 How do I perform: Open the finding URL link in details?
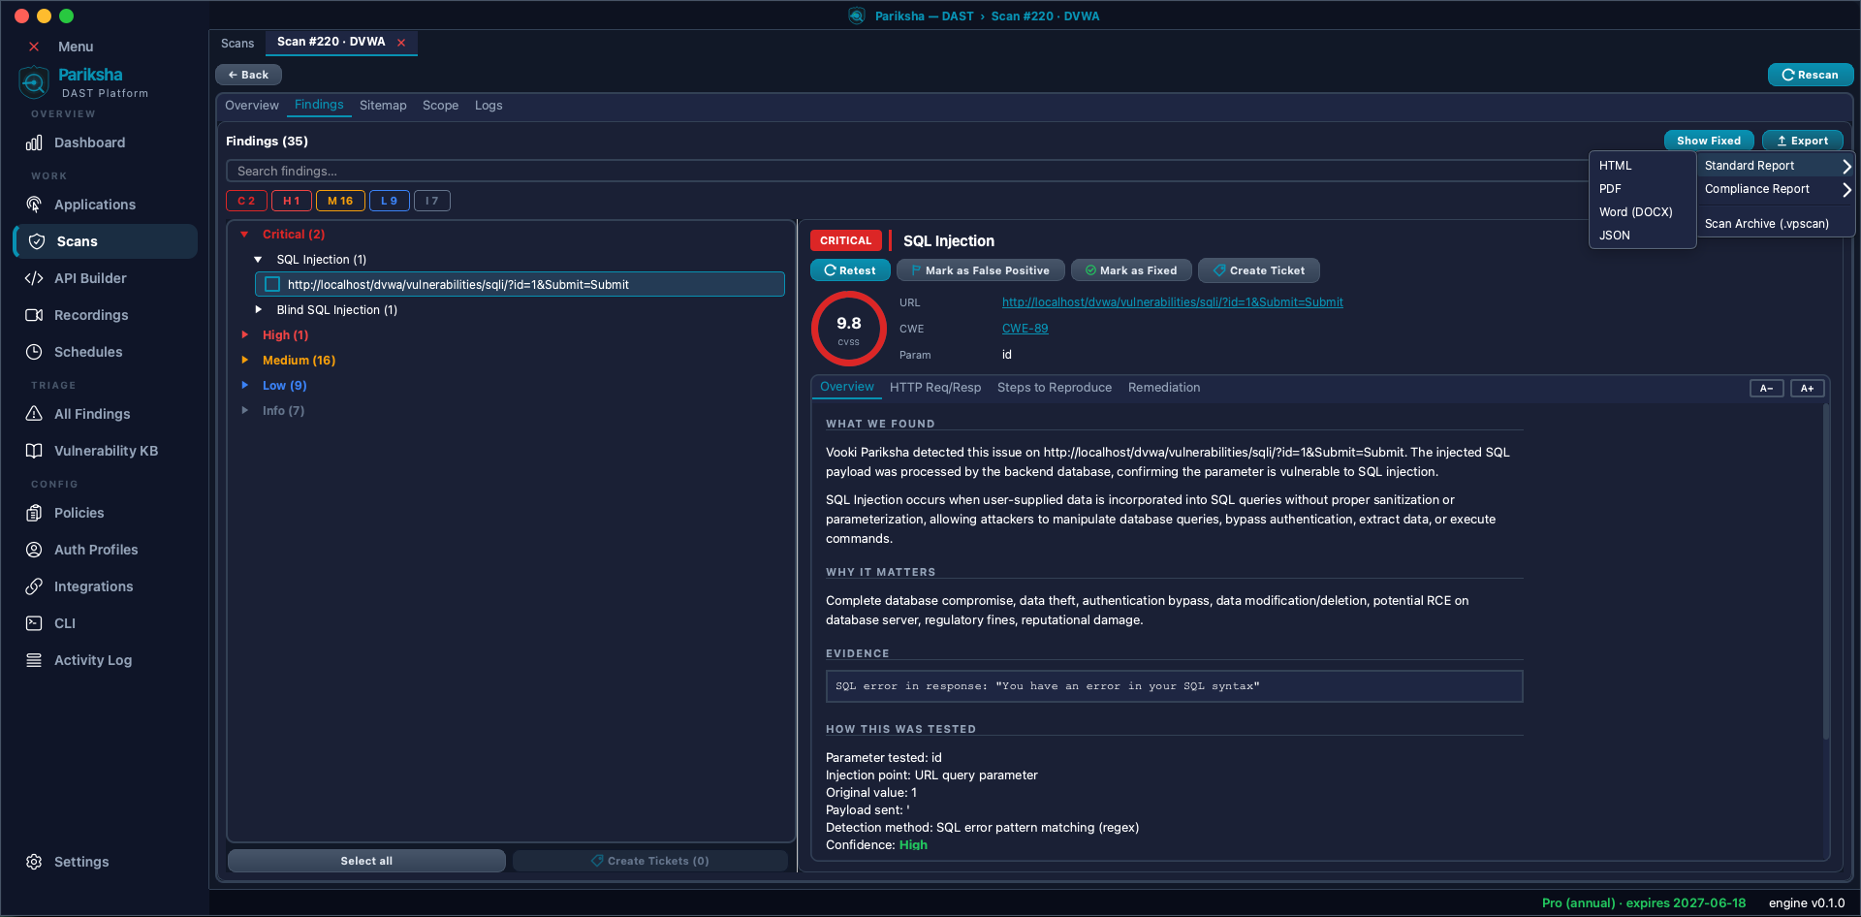[1172, 302]
